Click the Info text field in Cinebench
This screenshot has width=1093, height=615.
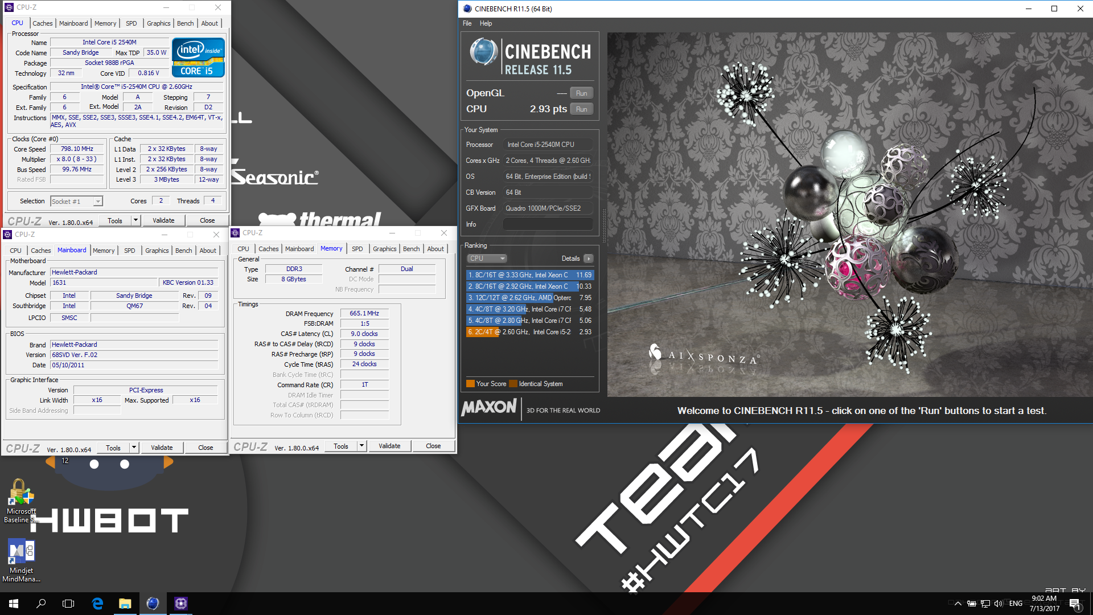(547, 224)
